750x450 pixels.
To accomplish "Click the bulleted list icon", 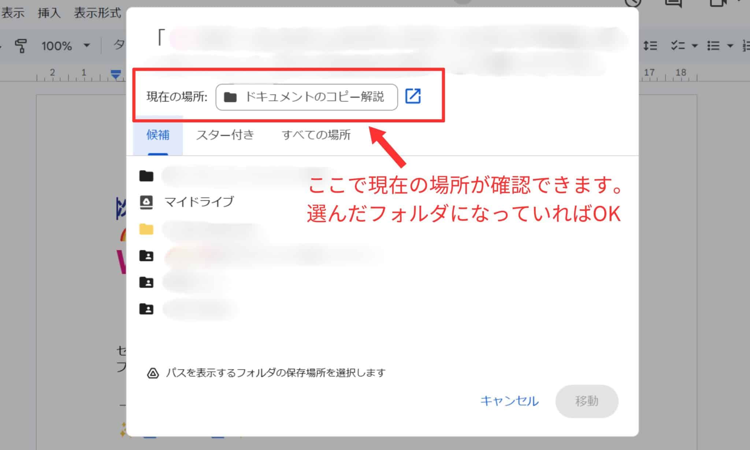I will pos(713,46).
